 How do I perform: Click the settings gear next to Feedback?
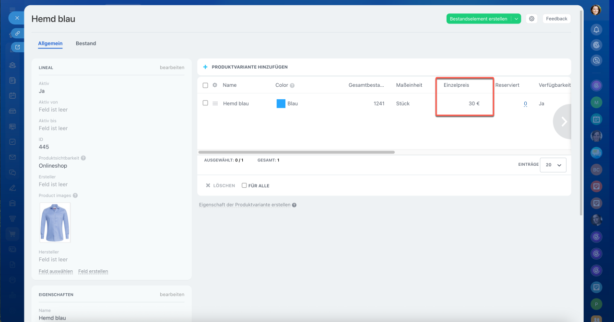point(531,19)
